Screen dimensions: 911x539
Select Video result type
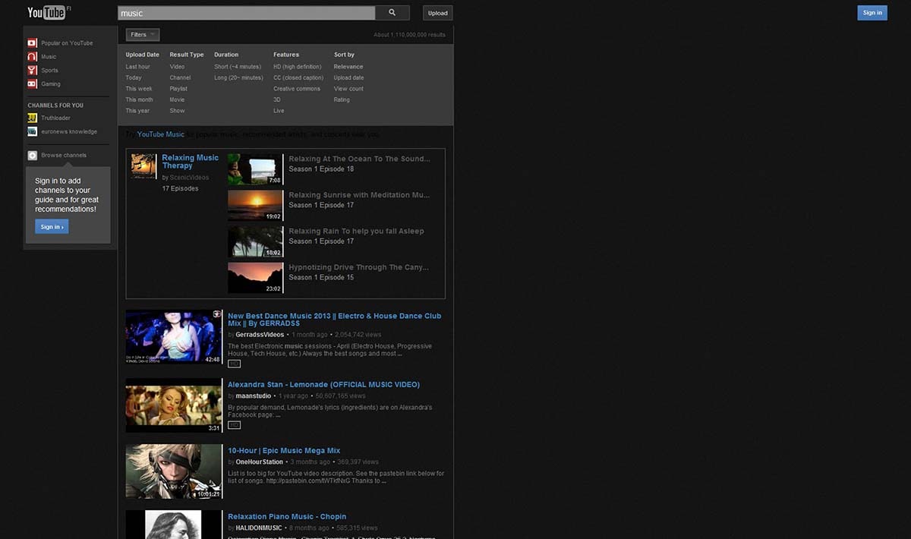pos(177,67)
